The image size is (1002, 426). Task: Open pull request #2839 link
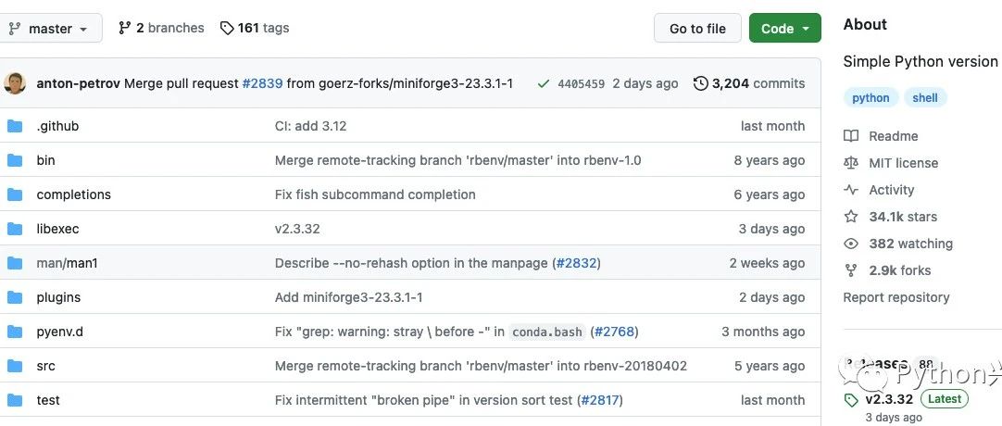pos(262,83)
